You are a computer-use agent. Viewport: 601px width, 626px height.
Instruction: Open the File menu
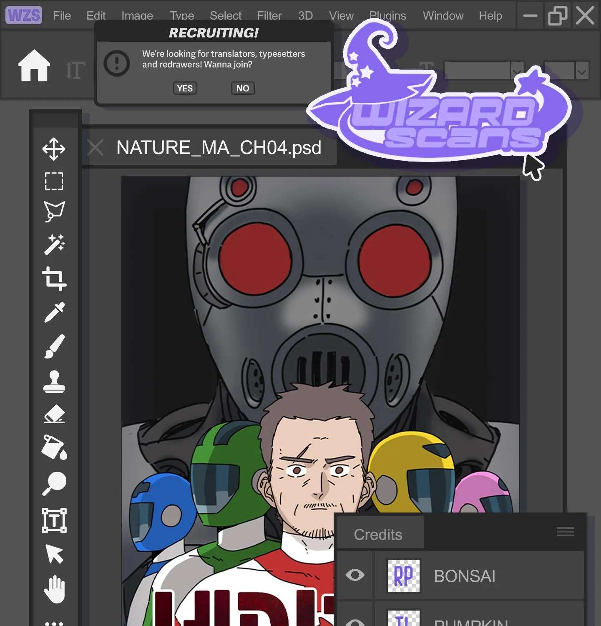[x=62, y=16]
